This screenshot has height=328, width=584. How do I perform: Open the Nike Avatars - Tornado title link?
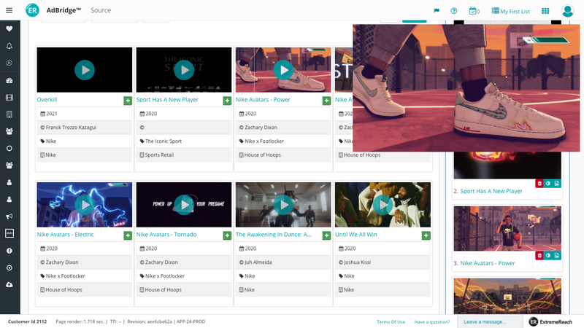[166, 235]
